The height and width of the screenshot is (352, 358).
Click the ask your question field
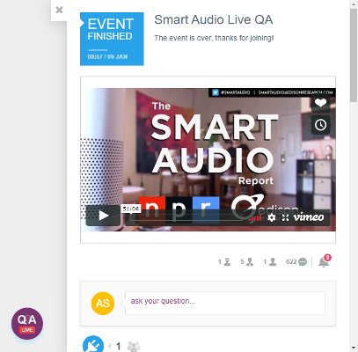[x=225, y=303]
